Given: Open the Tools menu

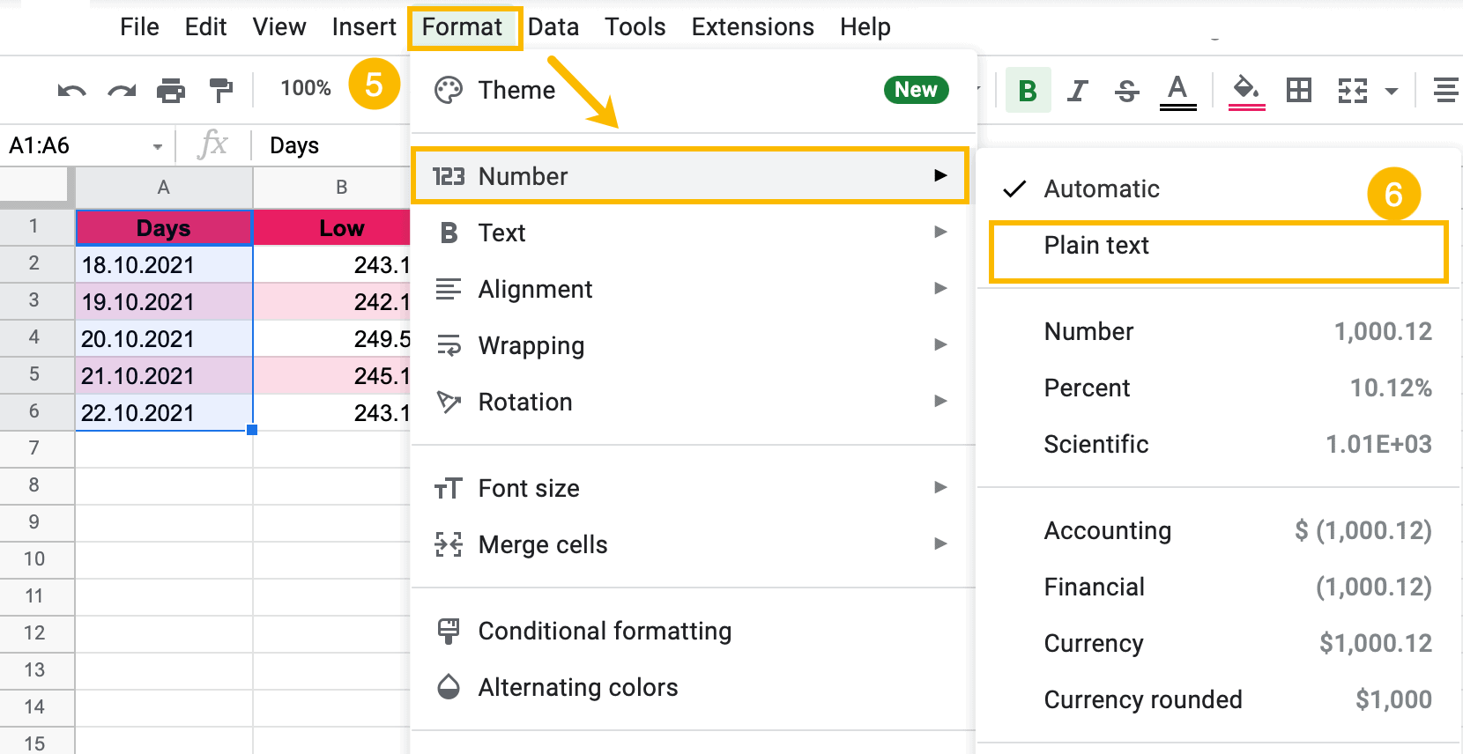Looking at the screenshot, I should (635, 27).
